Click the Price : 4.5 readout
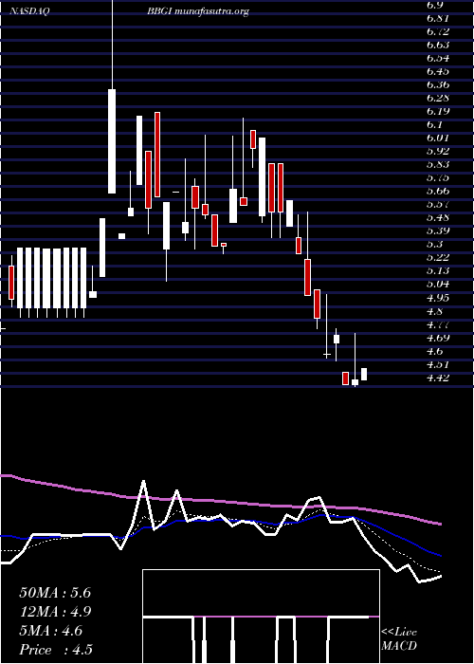The height and width of the screenshot is (664, 474). tap(56, 650)
